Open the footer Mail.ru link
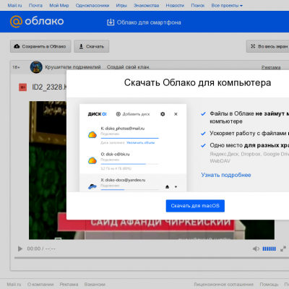The image size is (289, 289). [14, 285]
